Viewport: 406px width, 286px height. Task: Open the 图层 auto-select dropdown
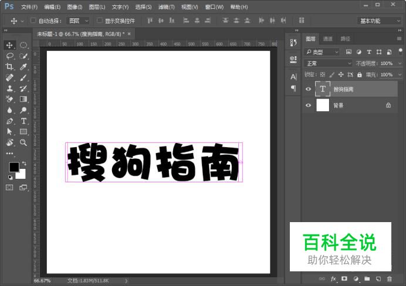click(x=77, y=21)
